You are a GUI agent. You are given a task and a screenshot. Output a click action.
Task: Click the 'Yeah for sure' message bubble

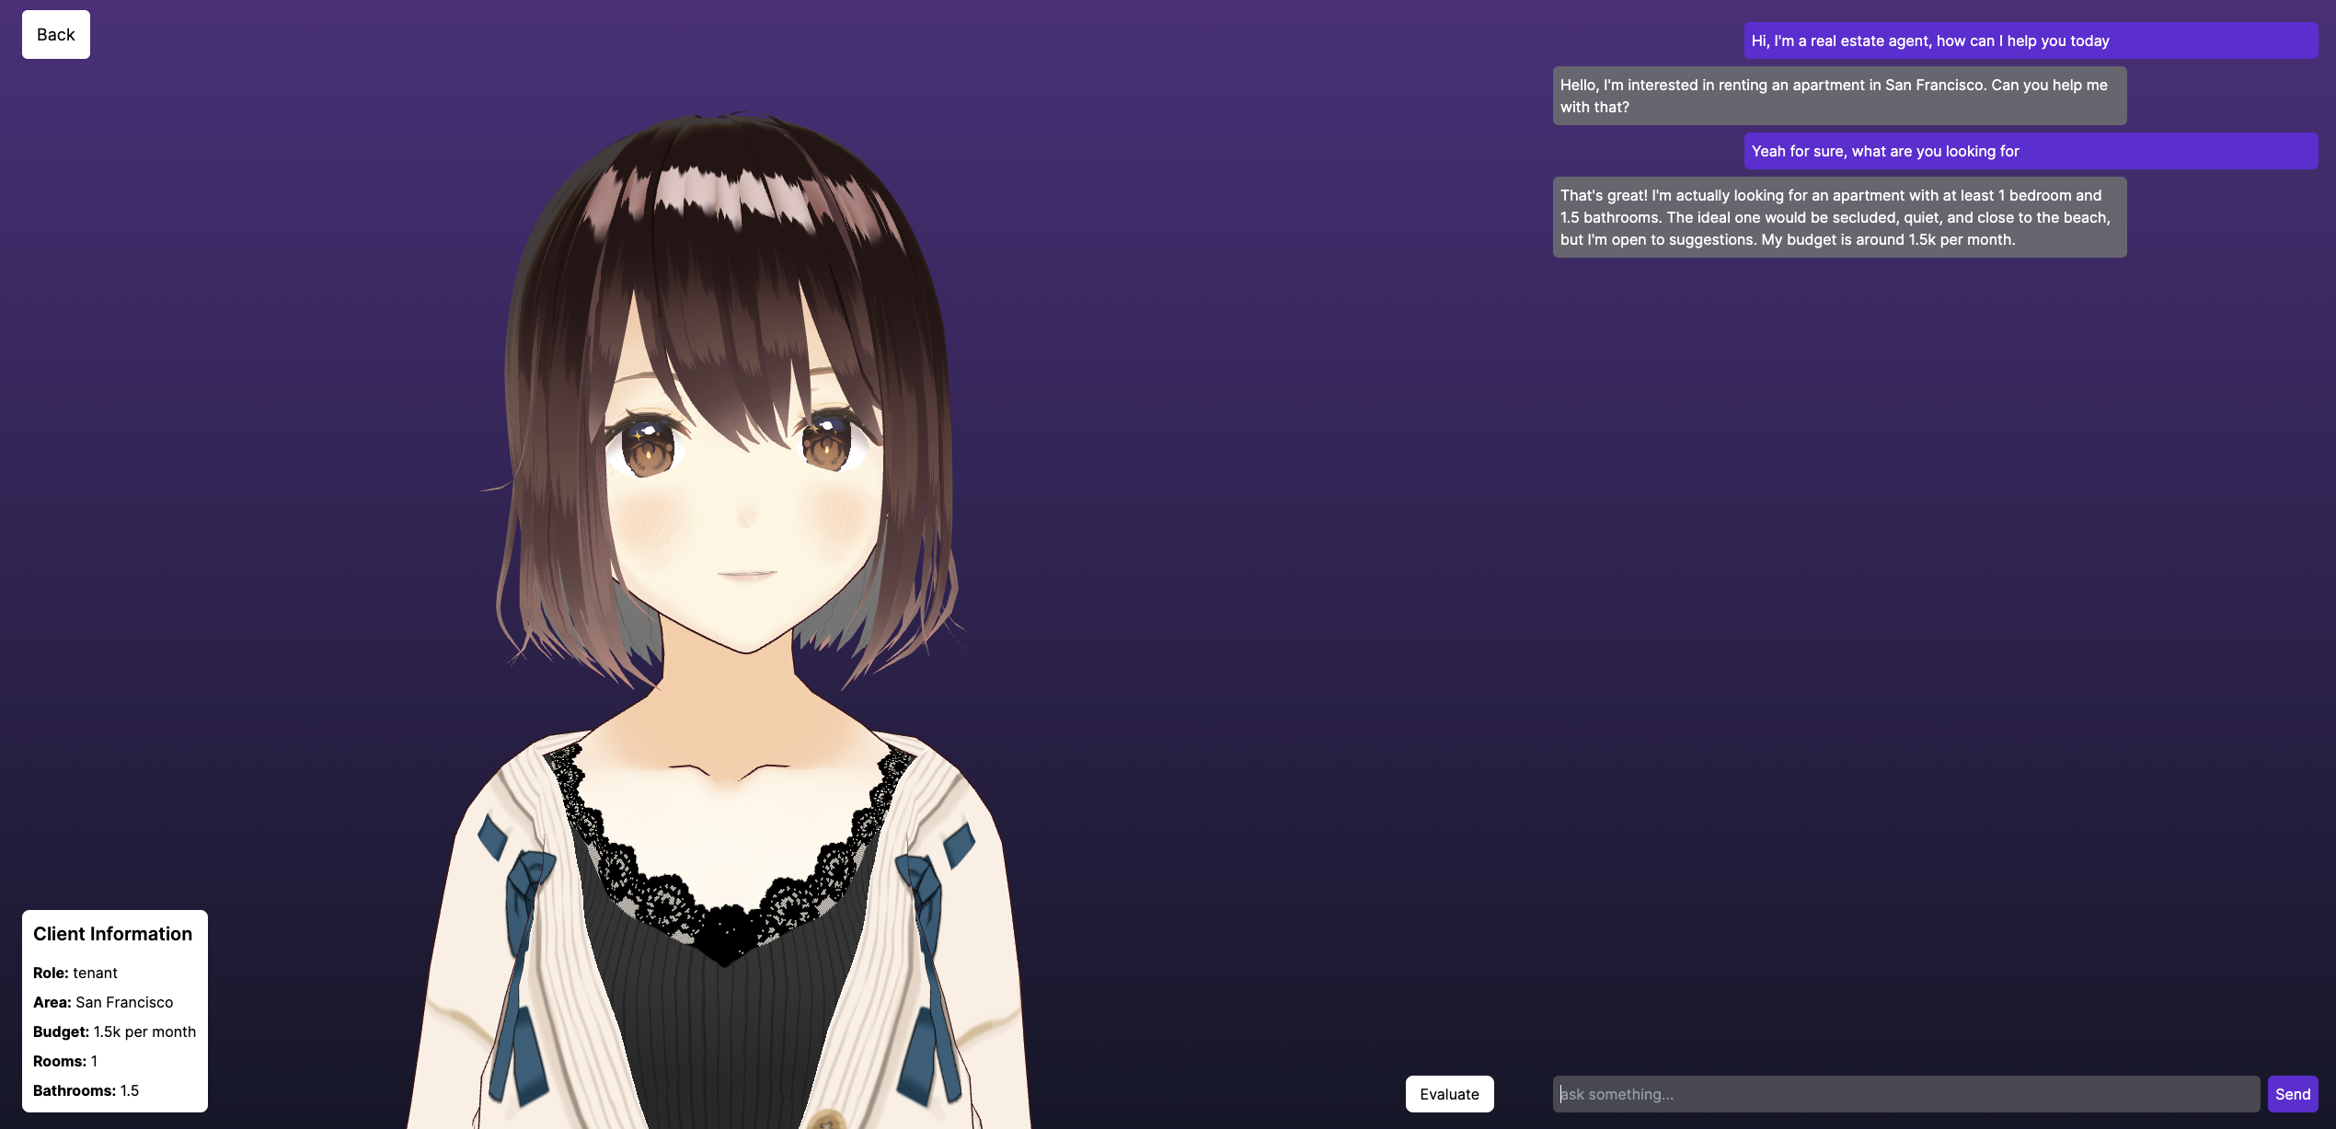point(2030,151)
